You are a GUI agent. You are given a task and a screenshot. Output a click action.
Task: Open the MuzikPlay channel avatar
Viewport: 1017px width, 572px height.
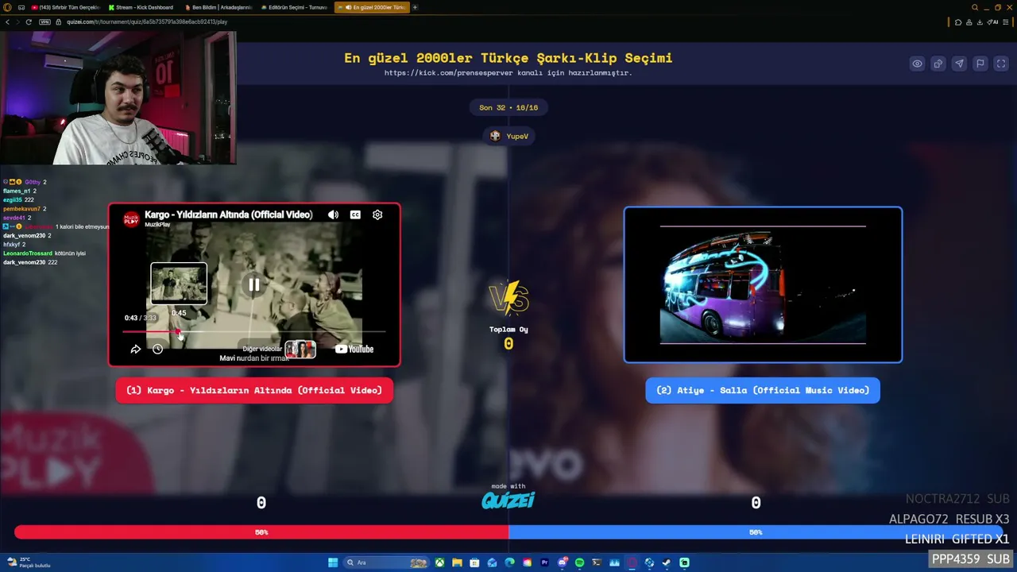tap(131, 218)
